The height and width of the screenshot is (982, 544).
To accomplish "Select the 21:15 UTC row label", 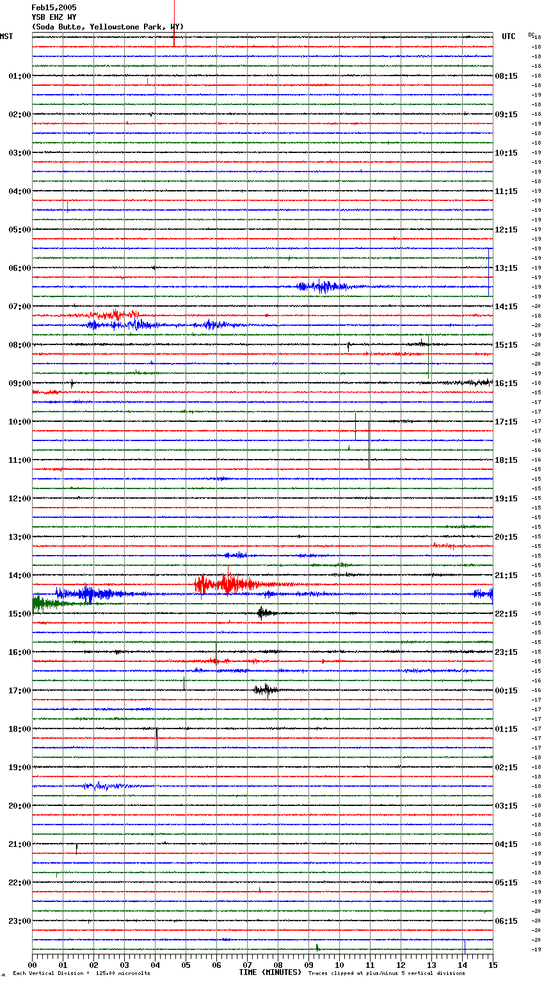I will point(506,576).
